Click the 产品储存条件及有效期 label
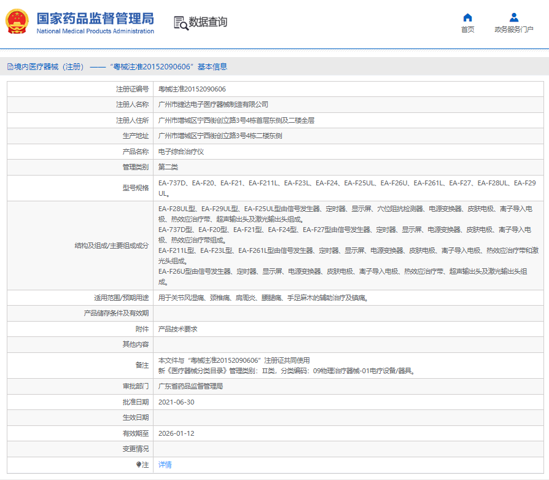 pyautogui.click(x=116, y=314)
